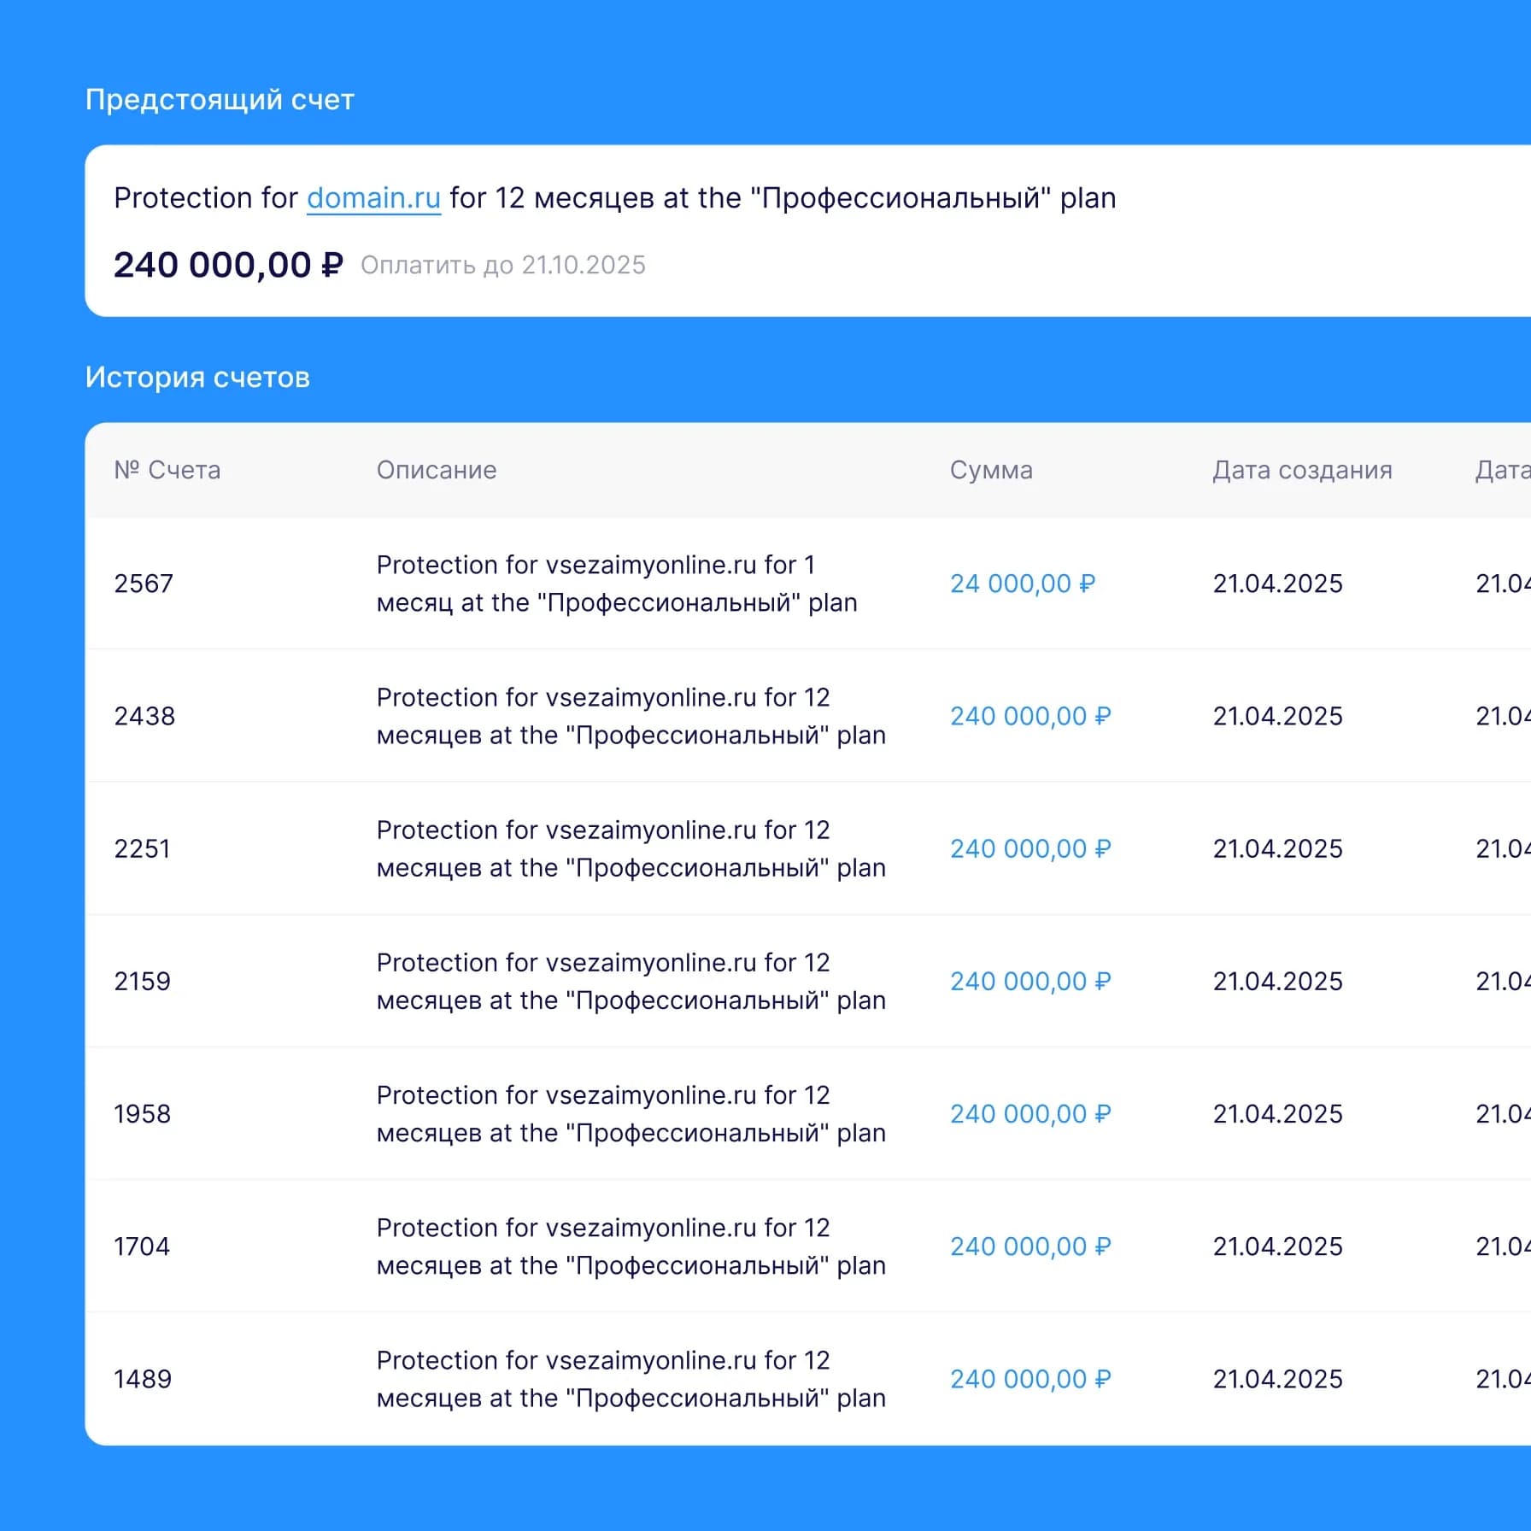Click the creation date 21.04.2025 of invoice 1958
The width and height of the screenshot is (1531, 1531).
click(x=1278, y=1114)
